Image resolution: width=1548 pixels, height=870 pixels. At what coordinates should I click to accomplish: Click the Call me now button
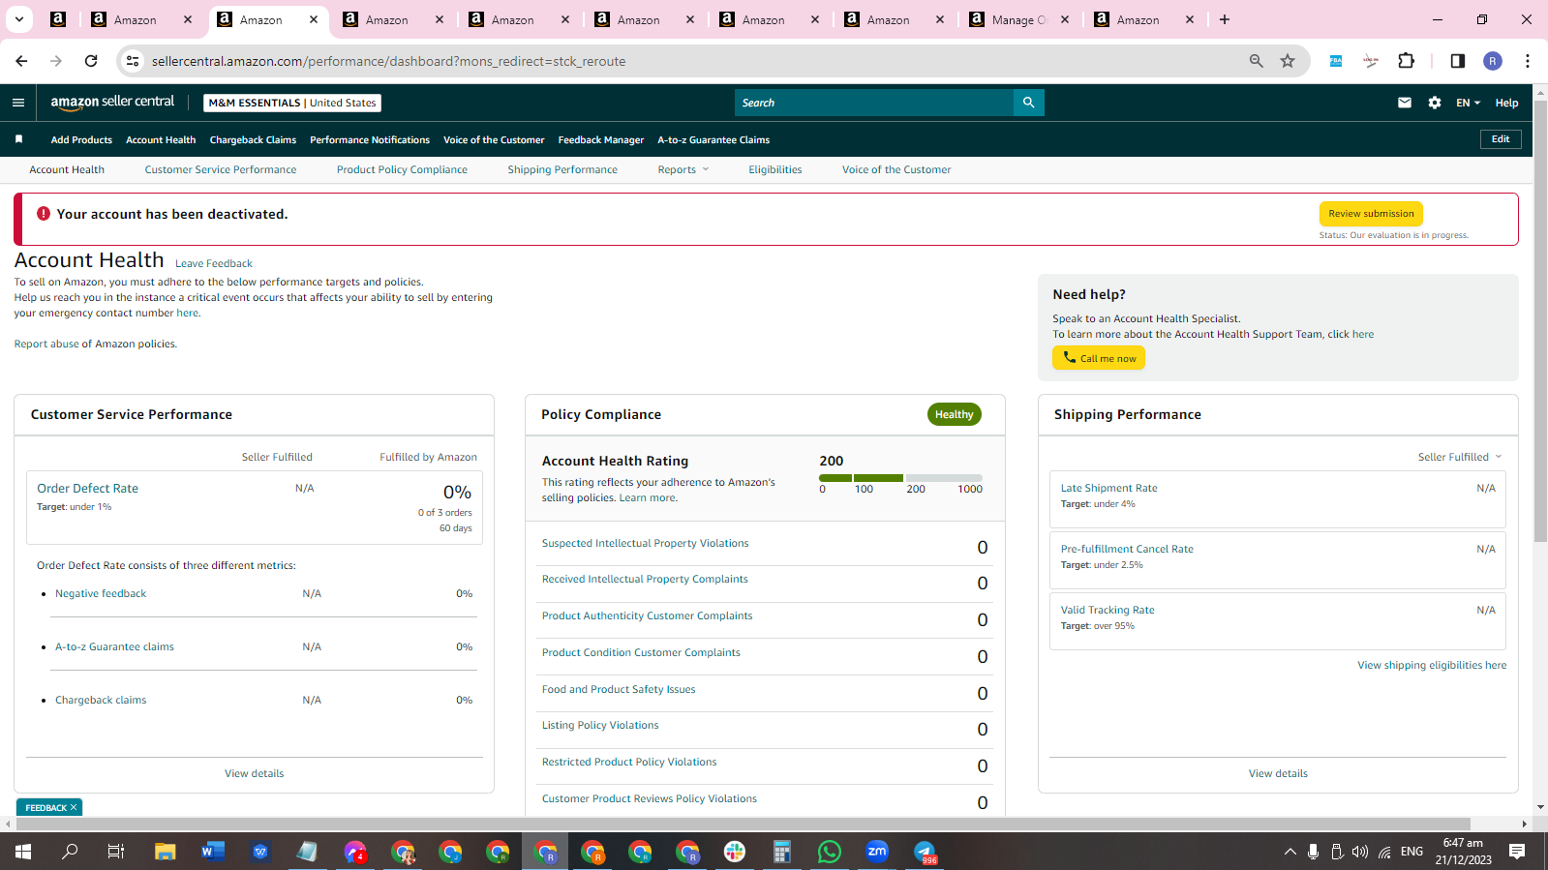[x=1099, y=358]
